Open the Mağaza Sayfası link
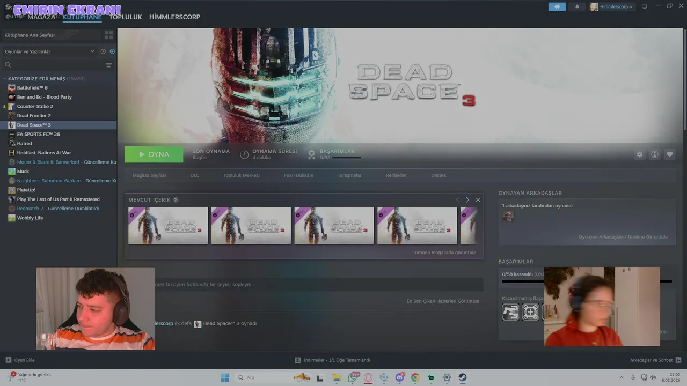 click(149, 175)
